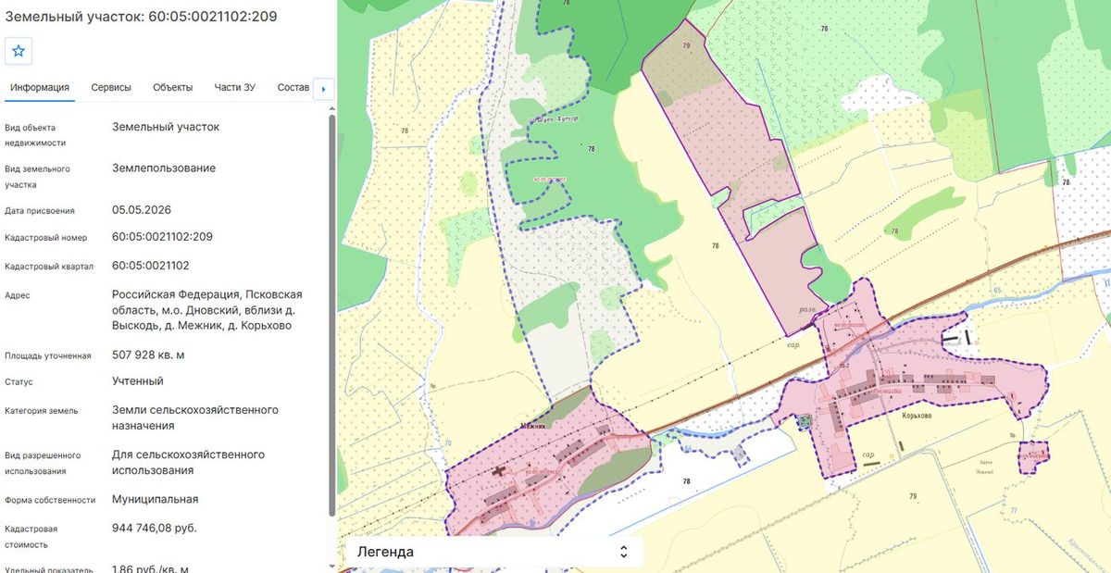
Task: Click the Корьхово village label on map
Action: pyautogui.click(x=916, y=417)
